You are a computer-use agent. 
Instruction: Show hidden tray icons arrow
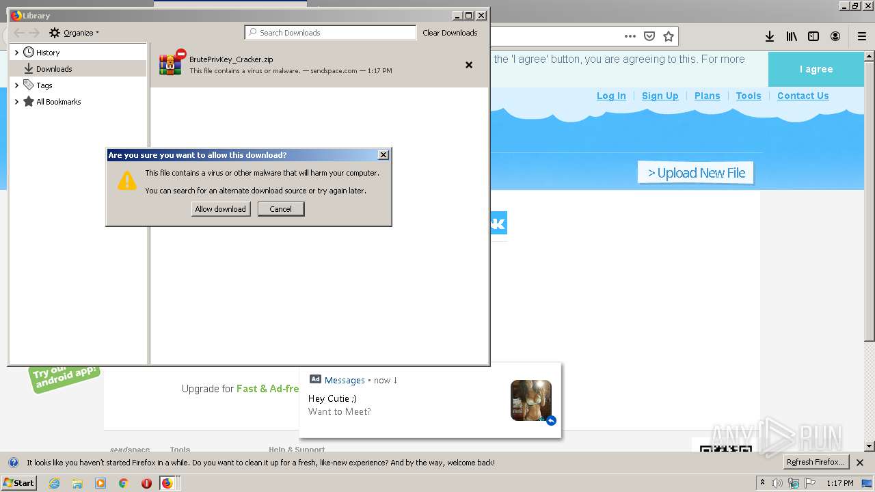coord(763,483)
